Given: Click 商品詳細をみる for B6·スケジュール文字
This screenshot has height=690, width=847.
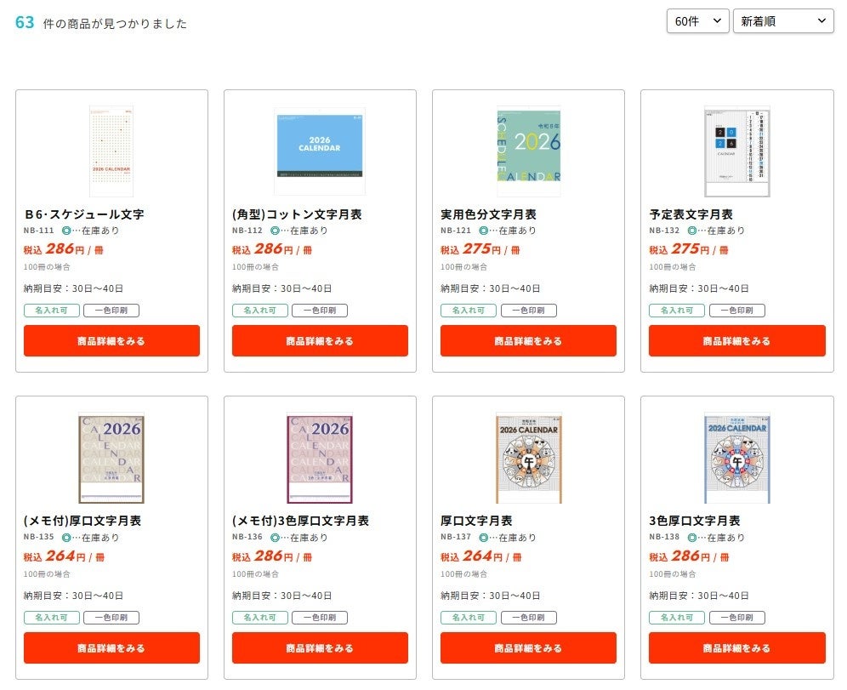Looking at the screenshot, I should click(x=111, y=340).
